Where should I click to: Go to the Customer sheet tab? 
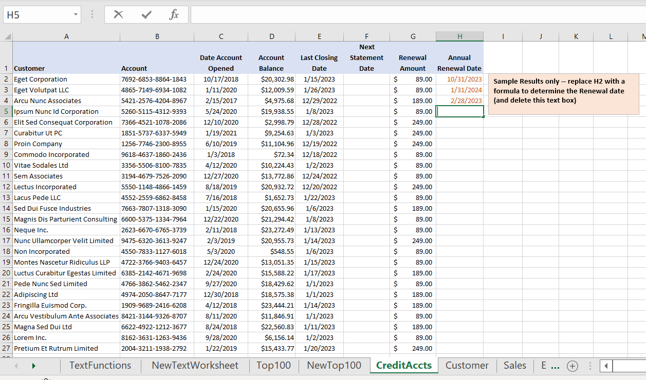[467, 366]
